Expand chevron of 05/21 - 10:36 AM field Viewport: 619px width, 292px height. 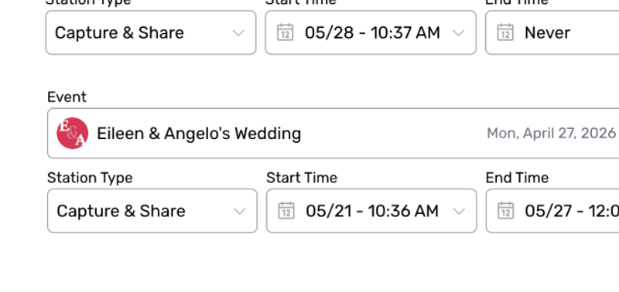tap(459, 212)
